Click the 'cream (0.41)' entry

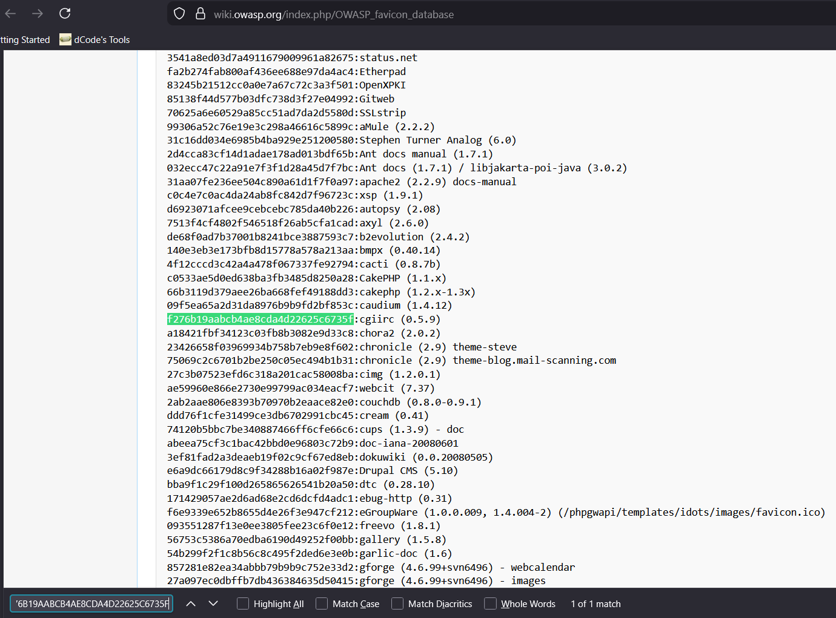394,416
